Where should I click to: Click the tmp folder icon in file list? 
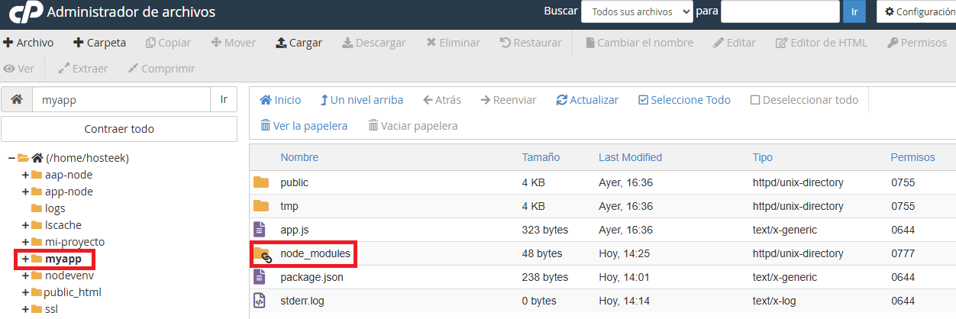(x=261, y=206)
